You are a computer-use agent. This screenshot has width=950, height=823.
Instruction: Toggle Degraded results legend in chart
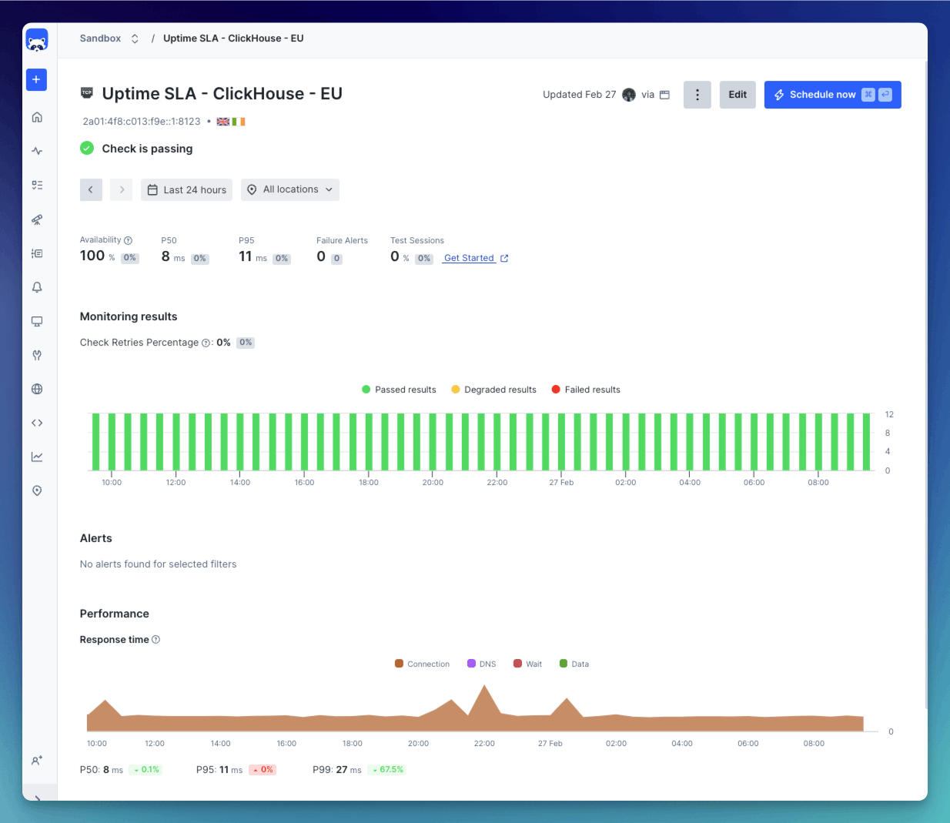click(x=493, y=390)
